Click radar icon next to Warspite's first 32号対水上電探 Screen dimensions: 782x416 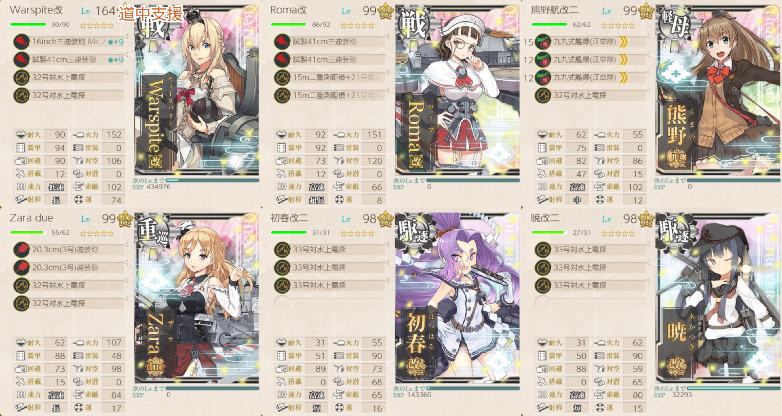[21, 77]
